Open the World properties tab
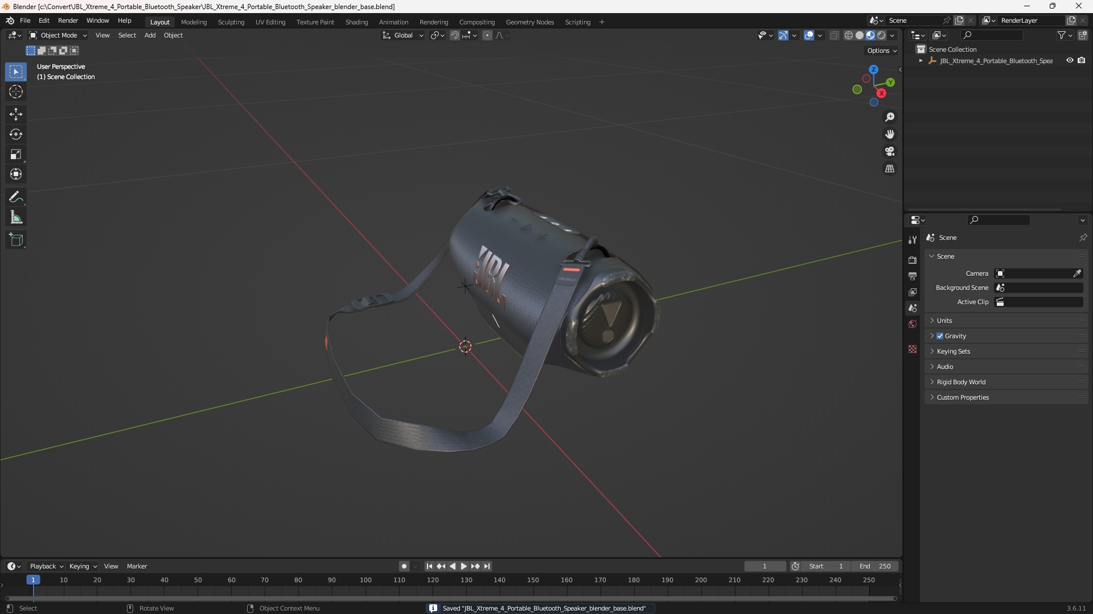The width and height of the screenshot is (1093, 614). tap(913, 324)
